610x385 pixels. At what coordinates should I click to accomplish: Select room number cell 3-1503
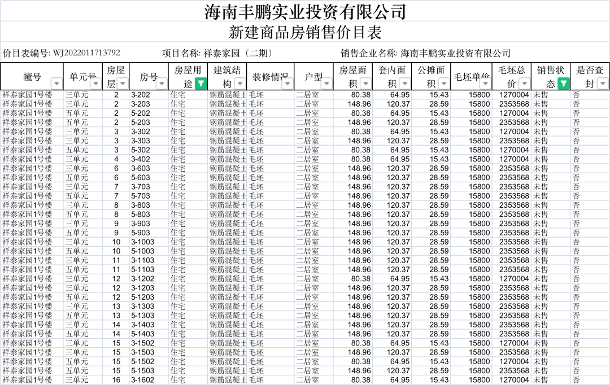(149, 352)
